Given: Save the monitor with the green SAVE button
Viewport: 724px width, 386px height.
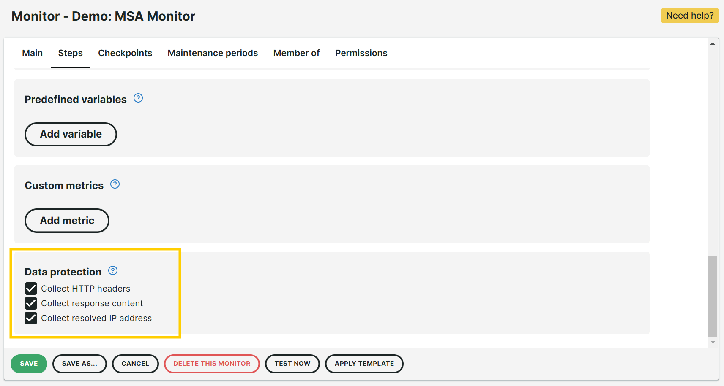Looking at the screenshot, I should [x=29, y=364].
